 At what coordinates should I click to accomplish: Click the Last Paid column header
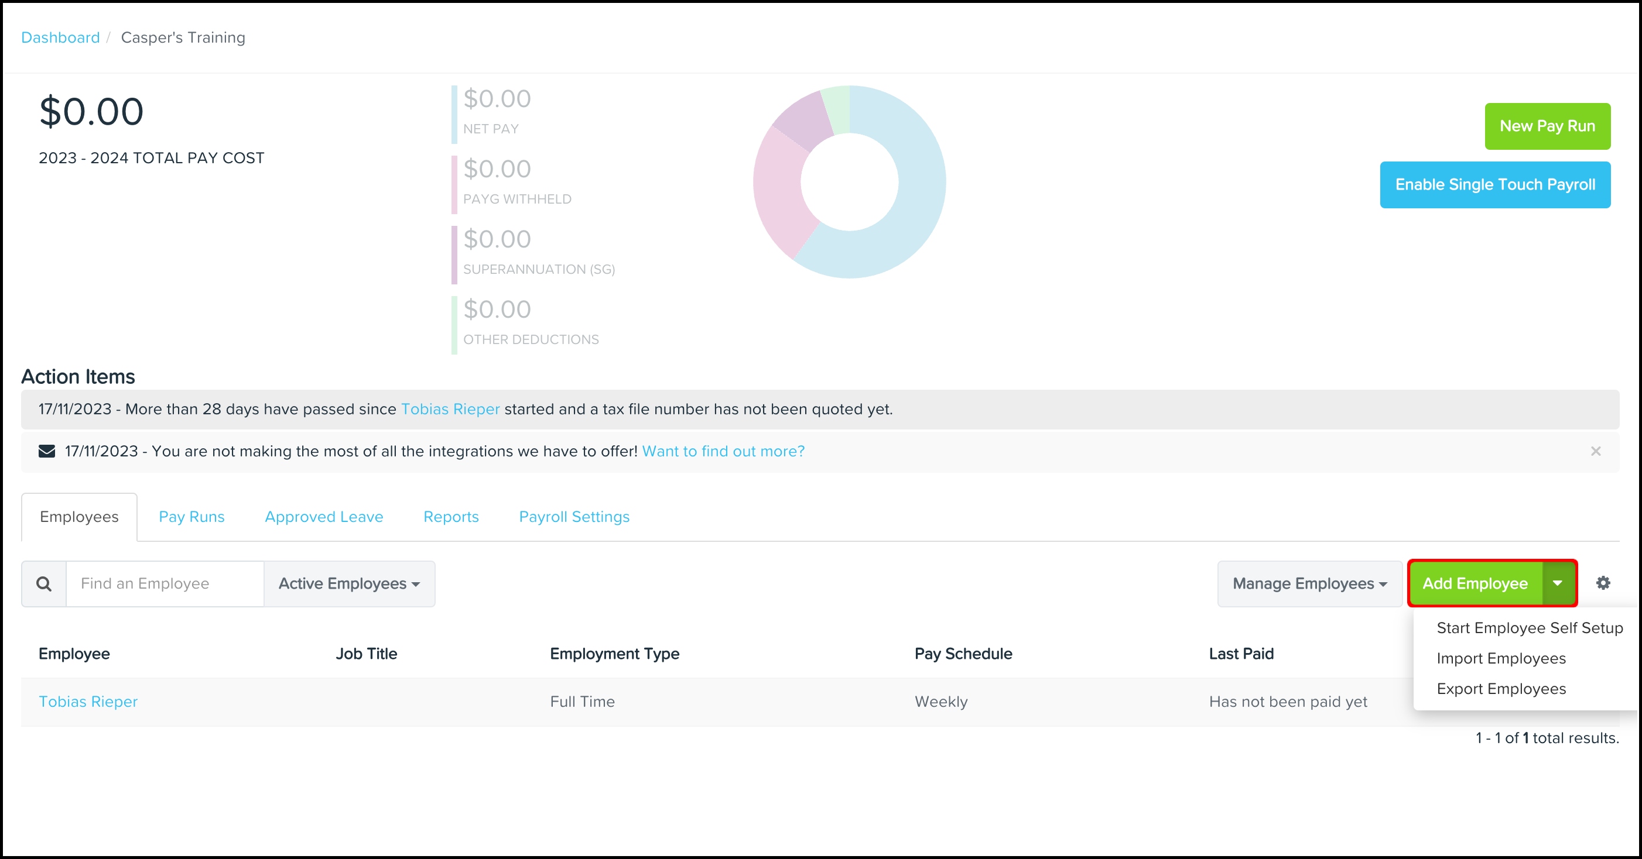point(1241,654)
